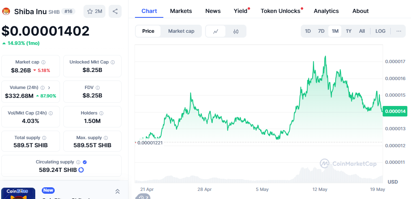Select the Price chart toggle
Viewport: 411px width, 199px height.
point(148,31)
